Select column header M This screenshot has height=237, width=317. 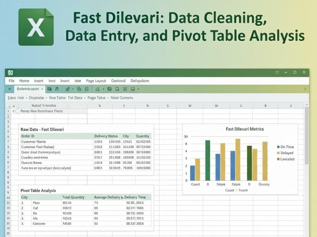(x=190, y=106)
